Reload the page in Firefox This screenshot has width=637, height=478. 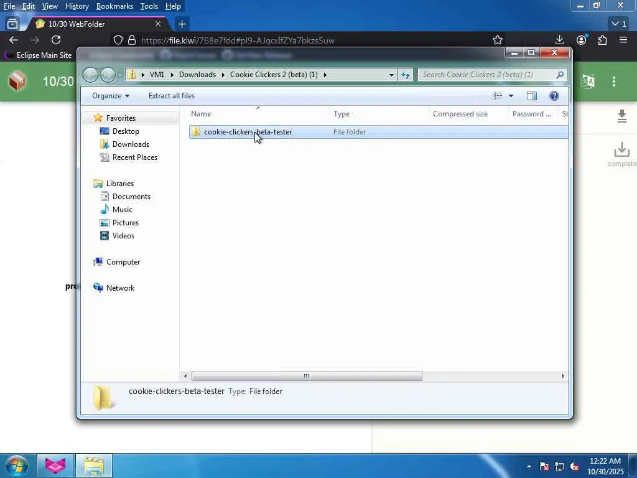pyautogui.click(x=56, y=40)
